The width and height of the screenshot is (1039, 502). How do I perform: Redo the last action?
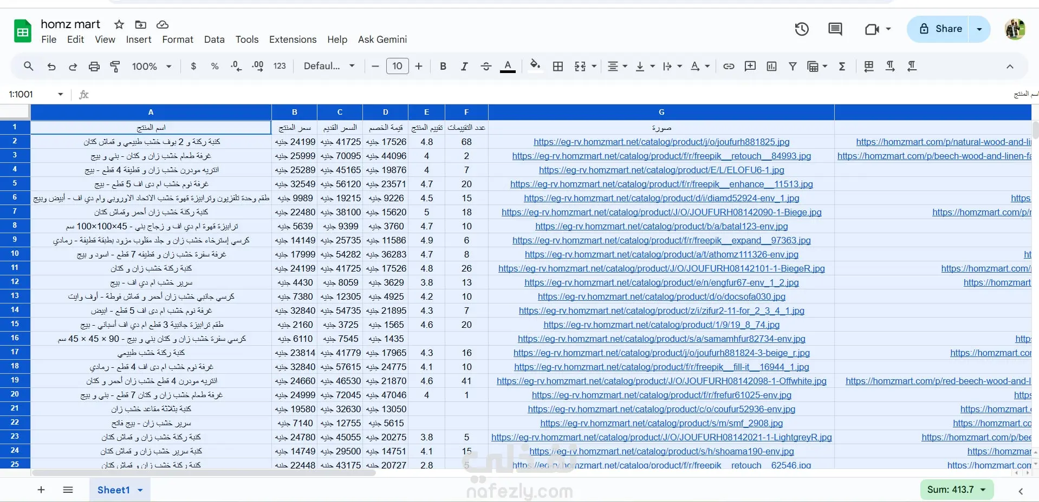click(x=73, y=66)
